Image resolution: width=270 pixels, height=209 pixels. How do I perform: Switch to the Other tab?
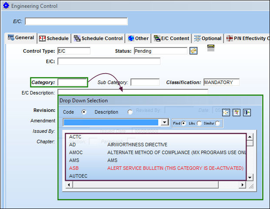click(x=138, y=38)
